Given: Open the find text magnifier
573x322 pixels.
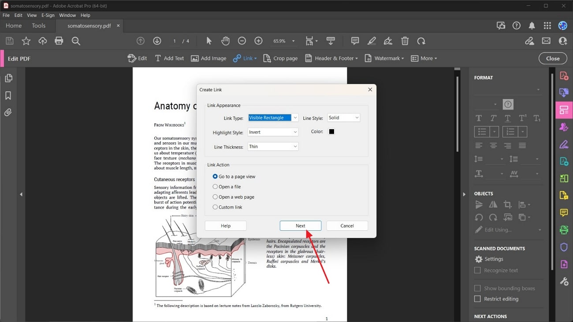Looking at the screenshot, I should pyautogui.click(x=76, y=41).
